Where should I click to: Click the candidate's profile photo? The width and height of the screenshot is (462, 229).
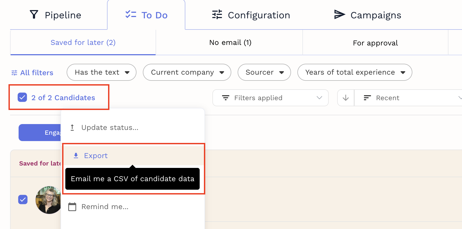point(48,200)
